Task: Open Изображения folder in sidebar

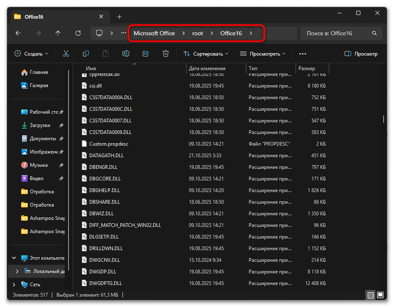Action: (39, 152)
